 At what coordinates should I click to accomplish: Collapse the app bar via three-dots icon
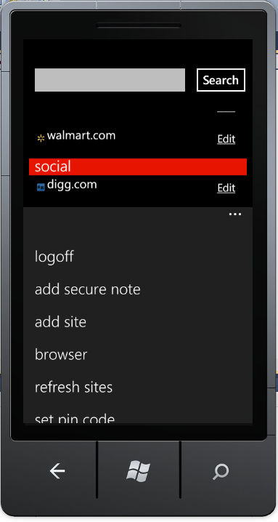tap(235, 214)
